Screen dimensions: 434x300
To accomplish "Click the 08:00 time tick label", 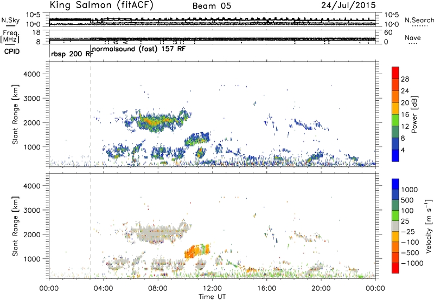I will [x=158, y=289].
